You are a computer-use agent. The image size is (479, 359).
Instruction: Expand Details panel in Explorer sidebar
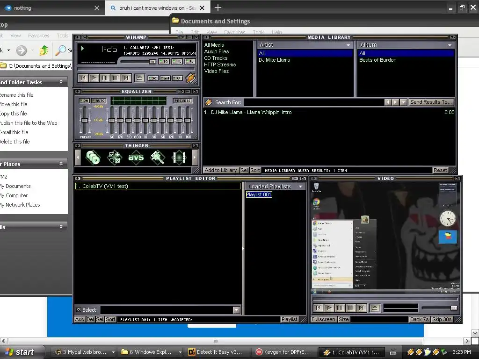[x=61, y=227]
